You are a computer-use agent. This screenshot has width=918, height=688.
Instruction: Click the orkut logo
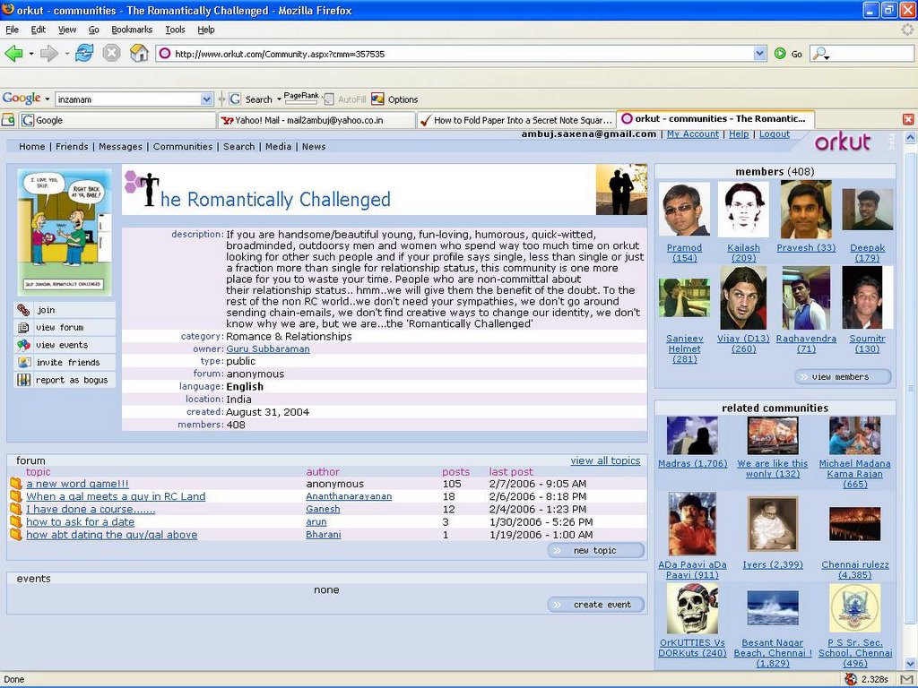tap(843, 142)
